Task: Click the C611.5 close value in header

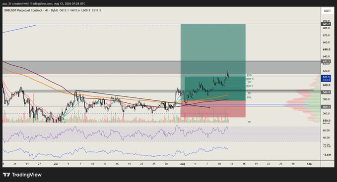Action: coord(96,10)
